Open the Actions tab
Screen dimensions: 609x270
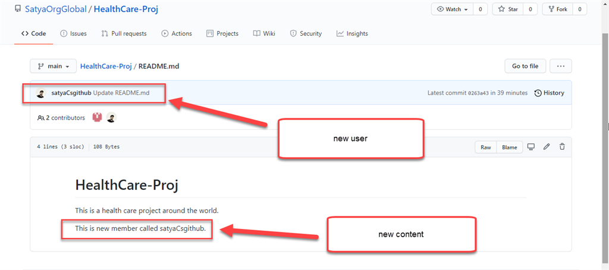pyautogui.click(x=177, y=33)
